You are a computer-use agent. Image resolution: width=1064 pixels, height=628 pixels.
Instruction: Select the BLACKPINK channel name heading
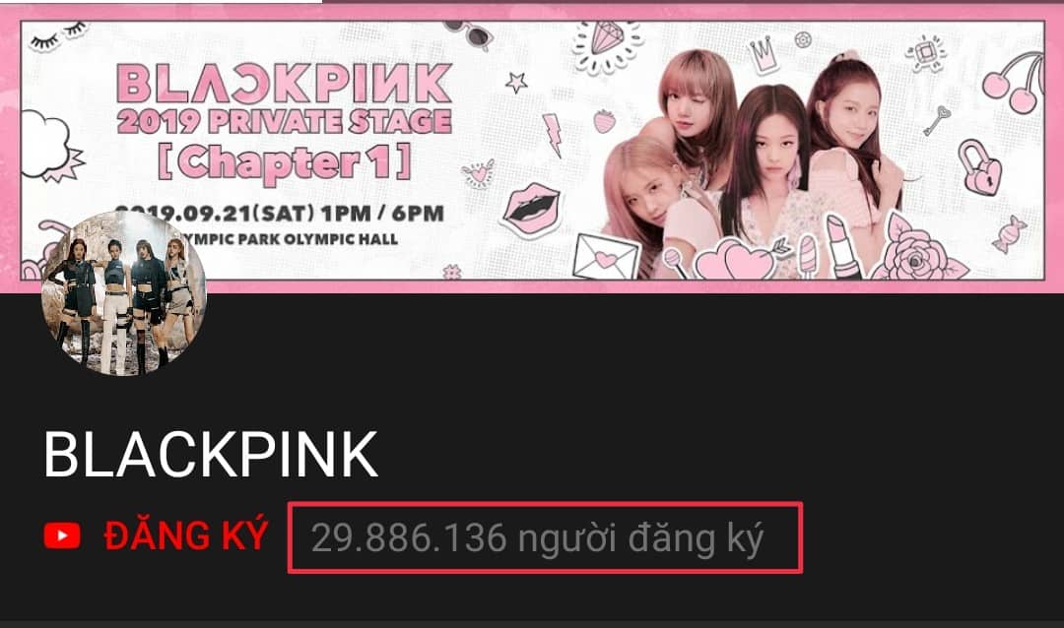[211, 455]
